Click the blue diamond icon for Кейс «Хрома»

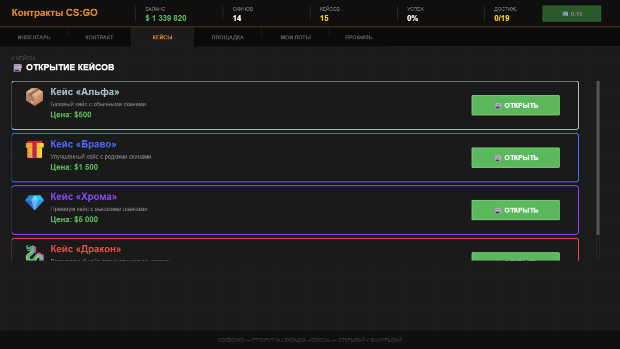coord(35,202)
